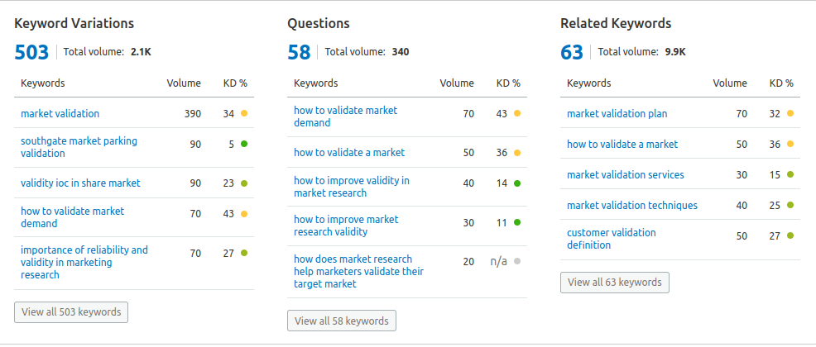
Task: Open the "market validation" keyword link
Action: click(x=60, y=114)
